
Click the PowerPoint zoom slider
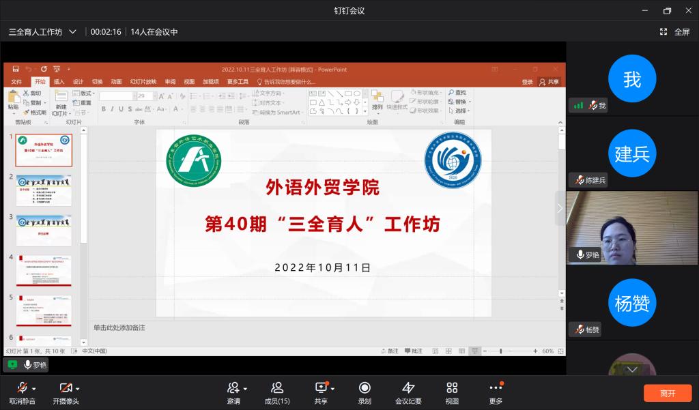509,351
